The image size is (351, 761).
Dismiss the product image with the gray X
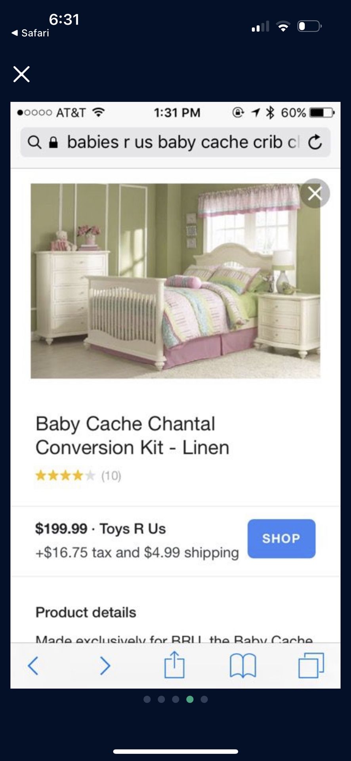click(315, 193)
